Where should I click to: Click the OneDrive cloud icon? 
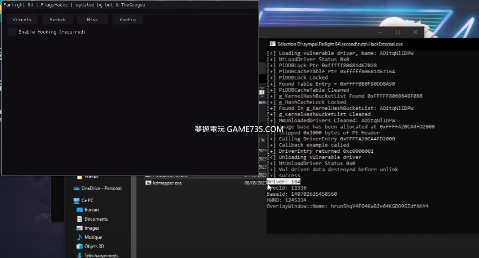click(76, 189)
